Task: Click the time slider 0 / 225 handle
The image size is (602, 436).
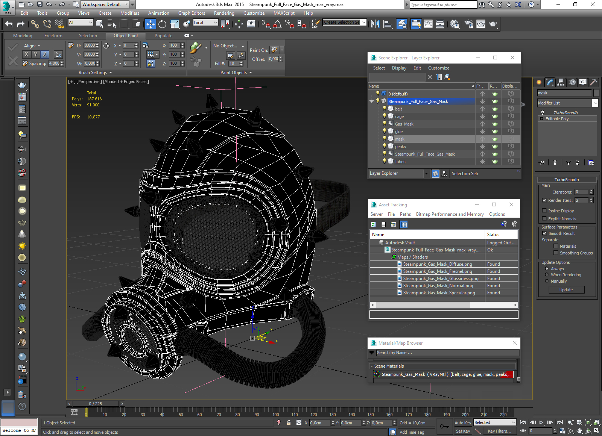Action: pyautogui.click(x=95, y=404)
